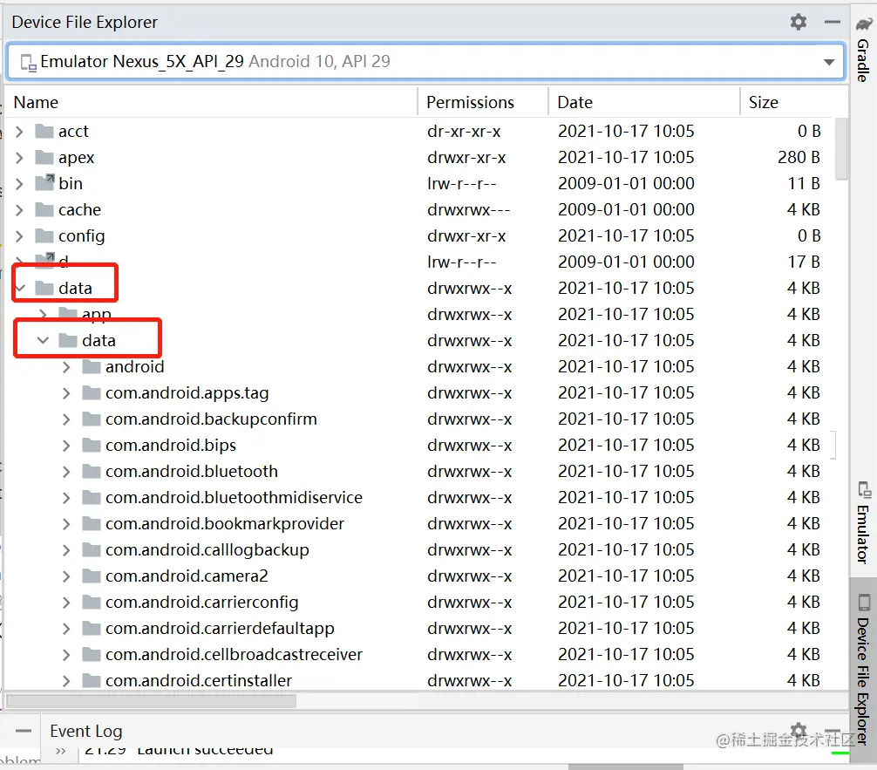Expand the apex folder
Image resolution: width=877 pixels, height=770 pixels.
pos(21,157)
